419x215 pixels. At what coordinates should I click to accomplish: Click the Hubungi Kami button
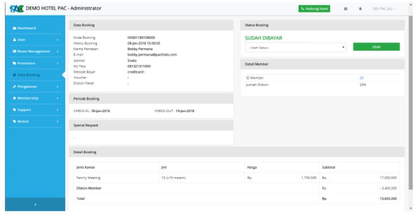click(x=314, y=9)
